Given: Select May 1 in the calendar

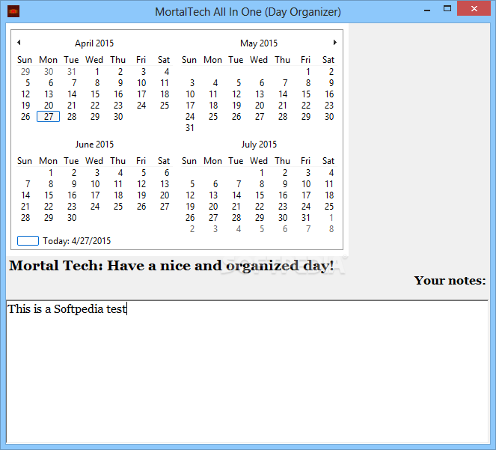Looking at the screenshot, I should click(307, 72).
